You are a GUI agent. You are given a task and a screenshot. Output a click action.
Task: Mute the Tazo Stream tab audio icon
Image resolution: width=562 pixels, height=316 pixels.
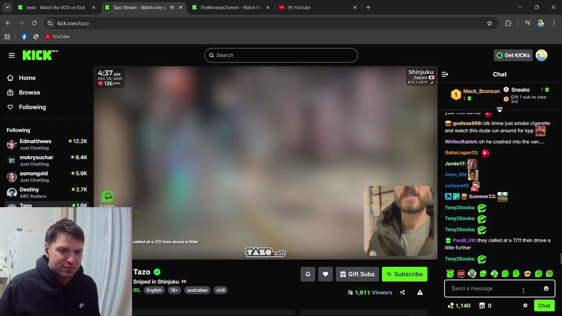pyautogui.click(x=172, y=7)
